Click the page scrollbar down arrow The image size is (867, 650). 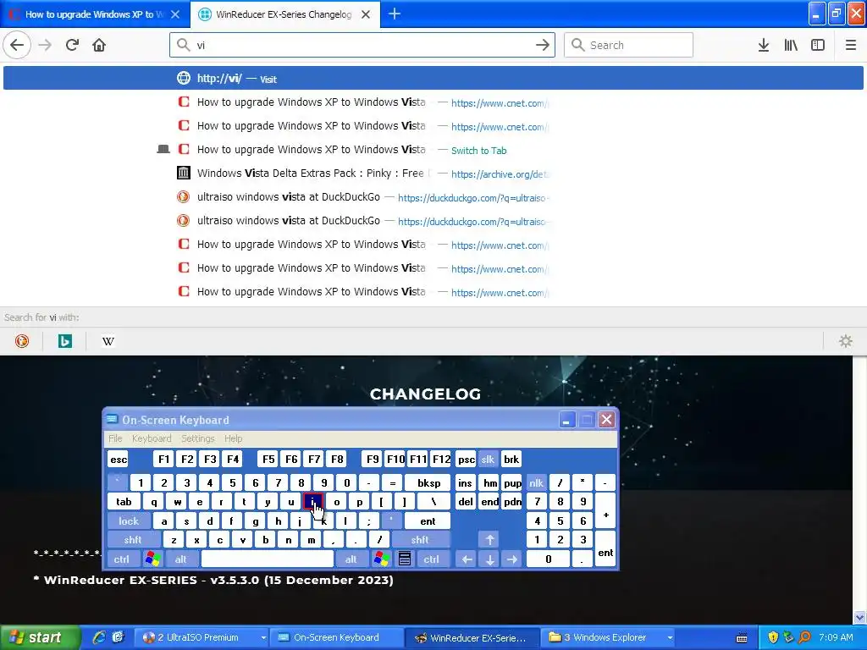859,617
